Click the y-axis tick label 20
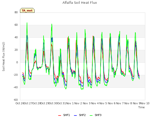 coord(16,50)
